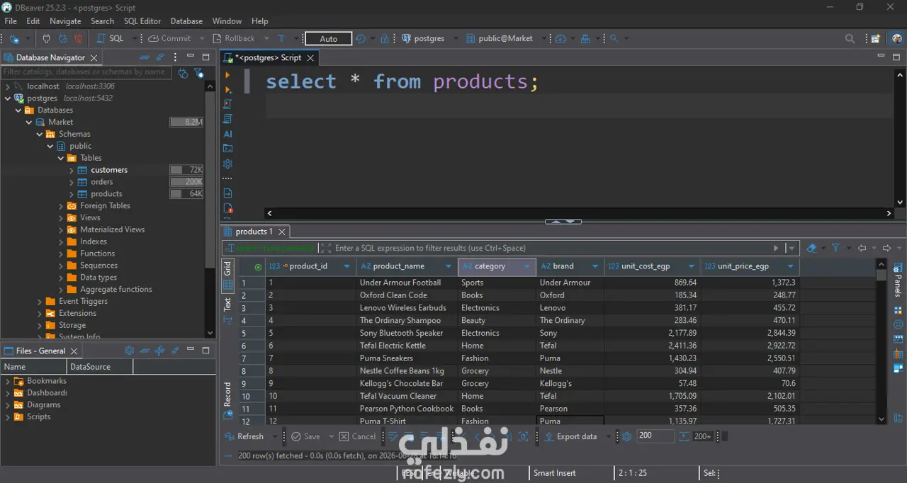
Task: Collapse the Market database node
Action: 30,122
